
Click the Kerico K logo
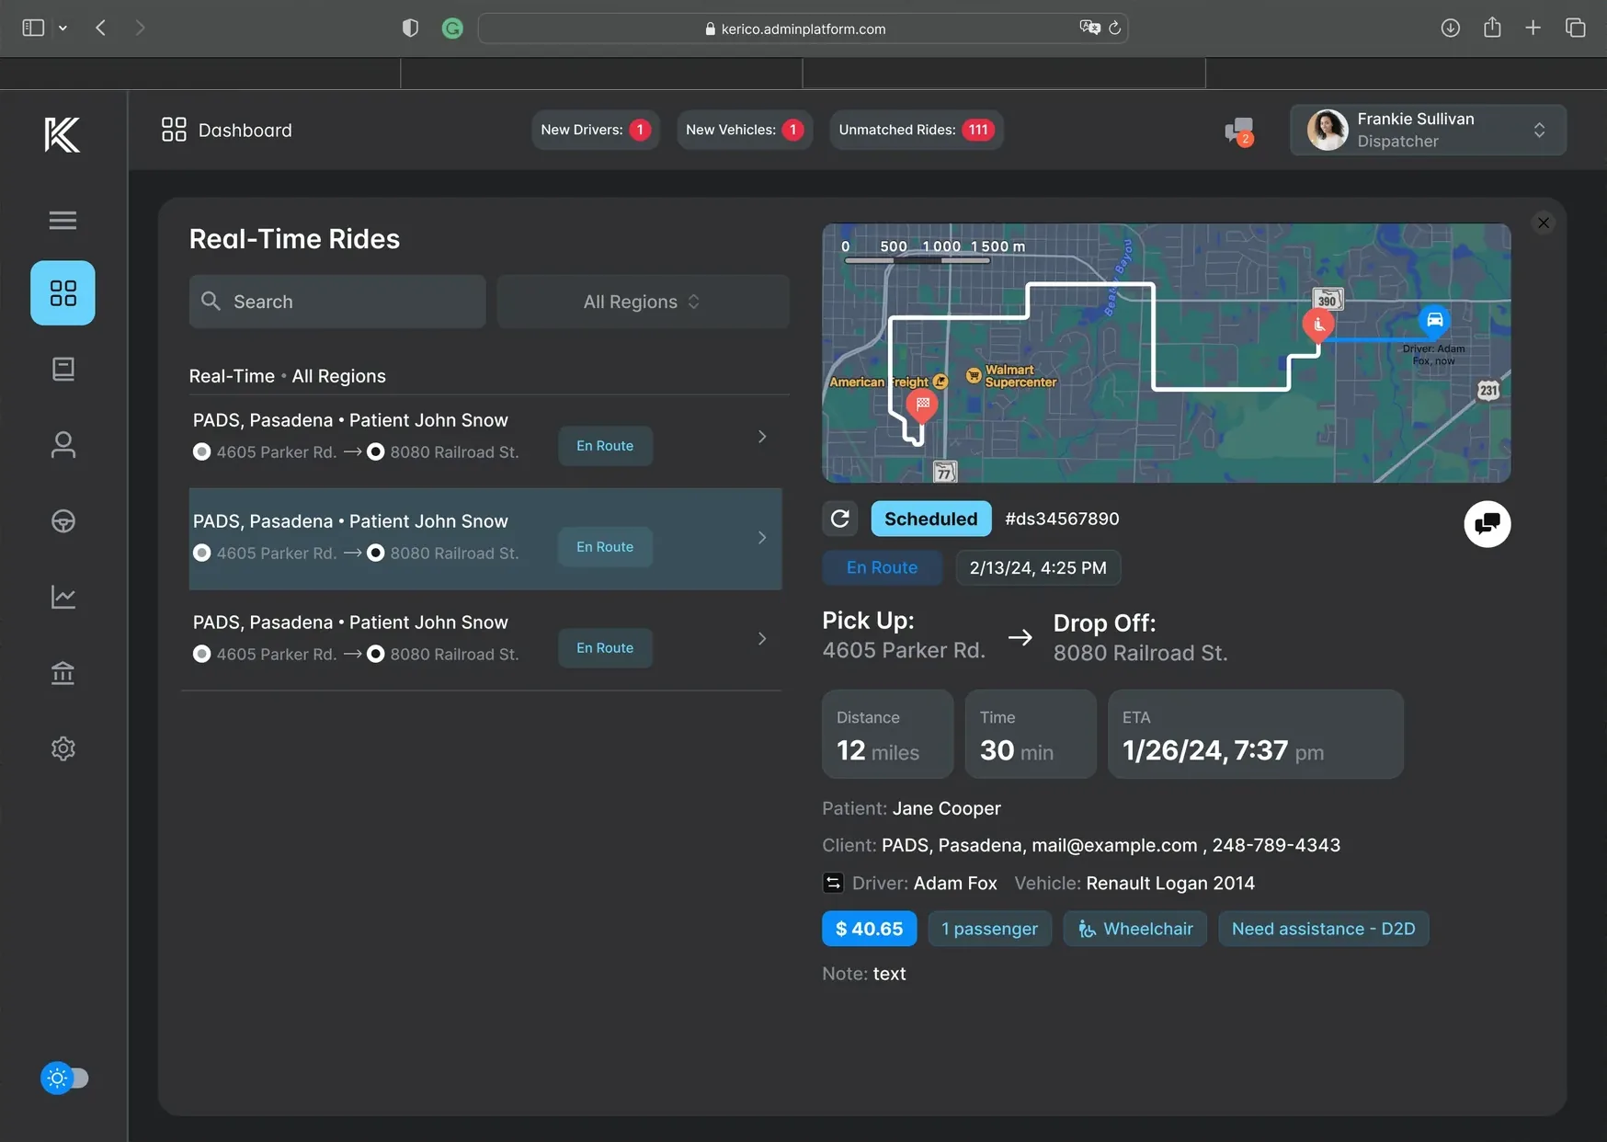(x=63, y=134)
